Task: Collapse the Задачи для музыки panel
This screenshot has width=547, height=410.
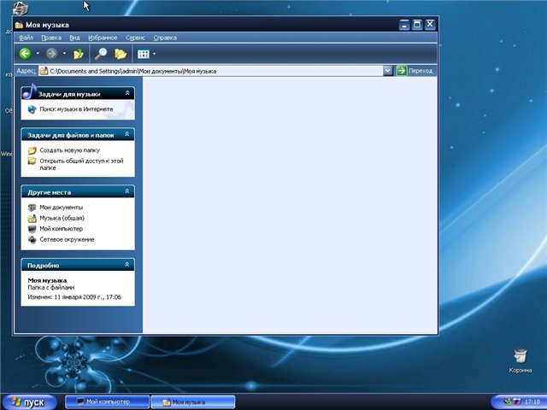Action: point(127,93)
